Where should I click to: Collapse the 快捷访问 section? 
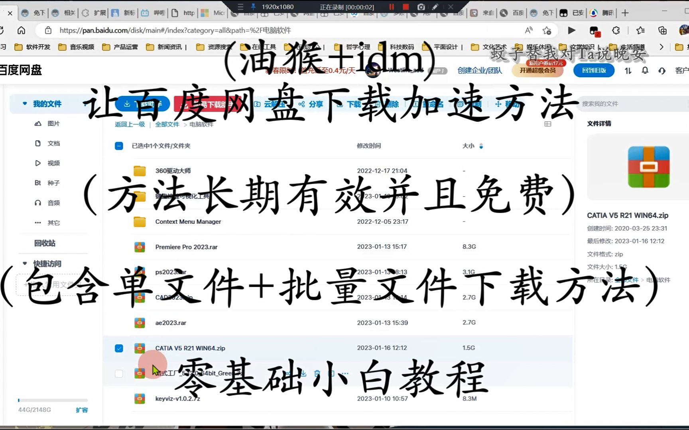click(25, 263)
